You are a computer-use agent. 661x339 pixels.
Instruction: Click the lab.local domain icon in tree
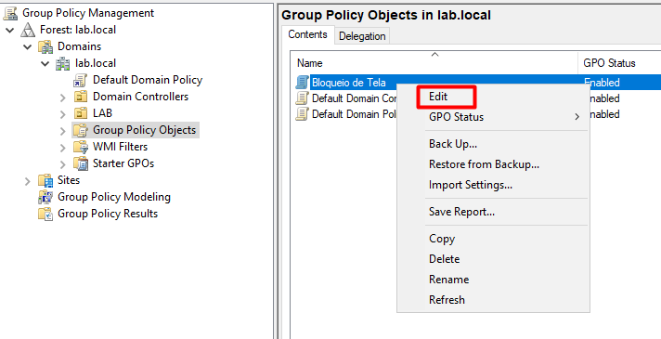[x=63, y=63]
